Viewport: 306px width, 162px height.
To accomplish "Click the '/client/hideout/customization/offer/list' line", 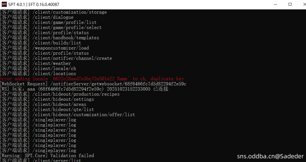I will pos(83,115).
